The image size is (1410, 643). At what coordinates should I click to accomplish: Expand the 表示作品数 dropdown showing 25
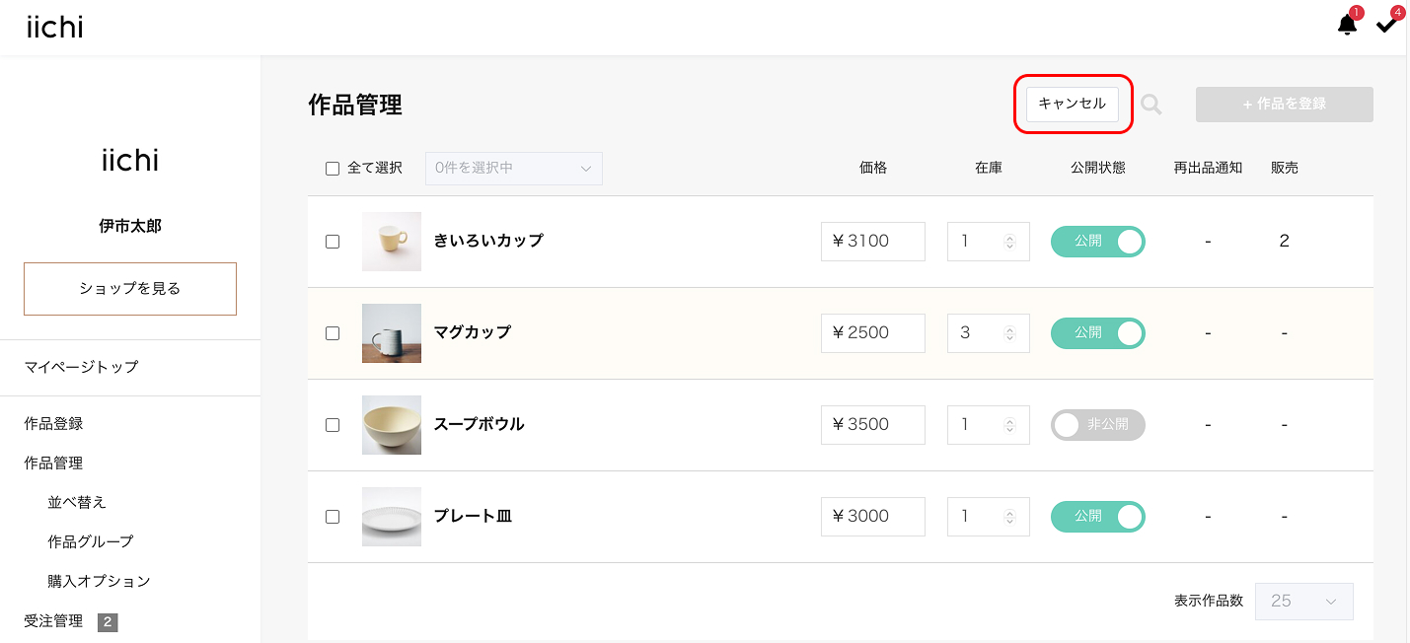(1303, 601)
